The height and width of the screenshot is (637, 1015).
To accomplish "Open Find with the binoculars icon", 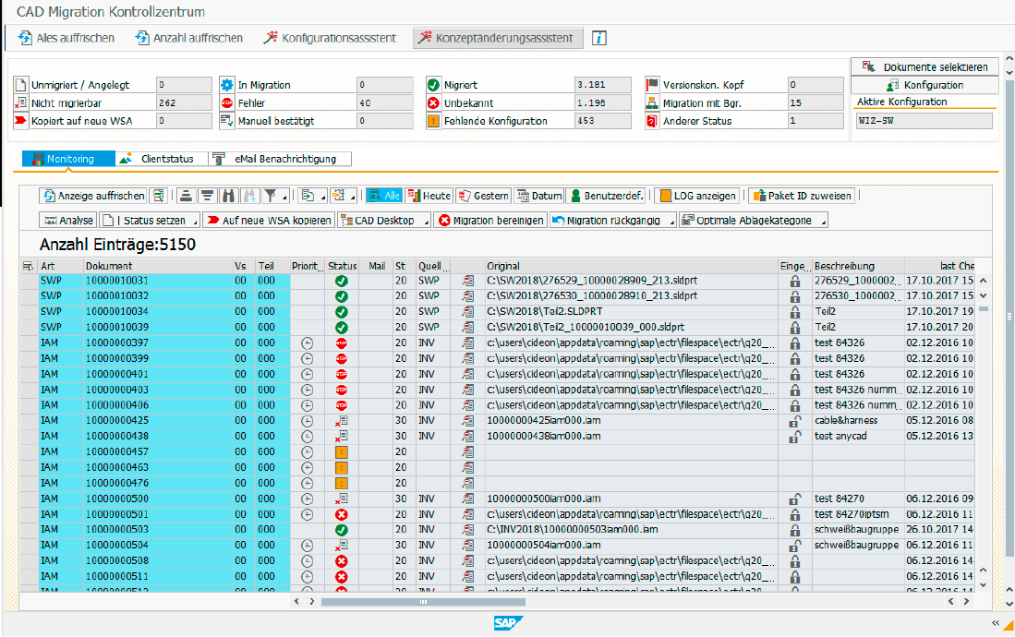I will (x=228, y=196).
